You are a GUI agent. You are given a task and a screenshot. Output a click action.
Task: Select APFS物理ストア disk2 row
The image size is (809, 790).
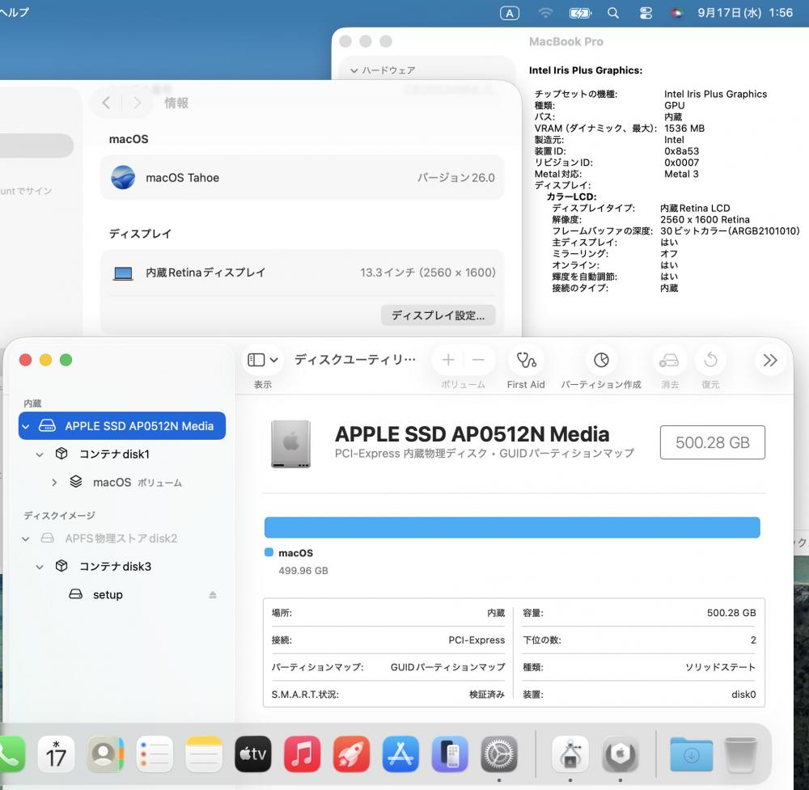tap(122, 539)
